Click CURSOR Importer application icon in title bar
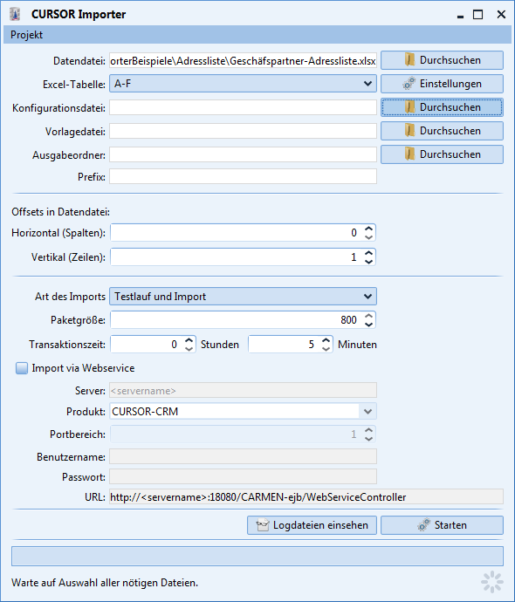This screenshot has width=515, height=602. pos(15,15)
